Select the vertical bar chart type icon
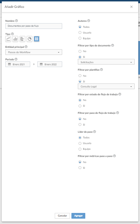This screenshot has width=140, height=224. (x=15, y=39)
